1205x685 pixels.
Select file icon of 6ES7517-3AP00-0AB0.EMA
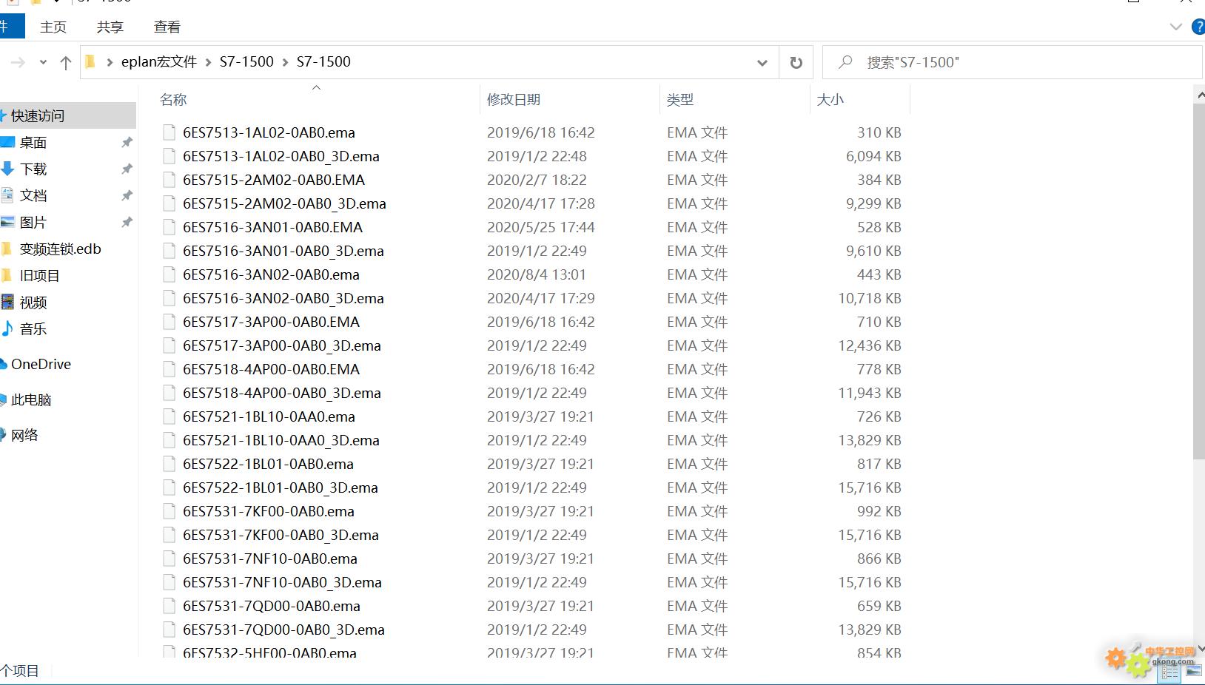[169, 322]
